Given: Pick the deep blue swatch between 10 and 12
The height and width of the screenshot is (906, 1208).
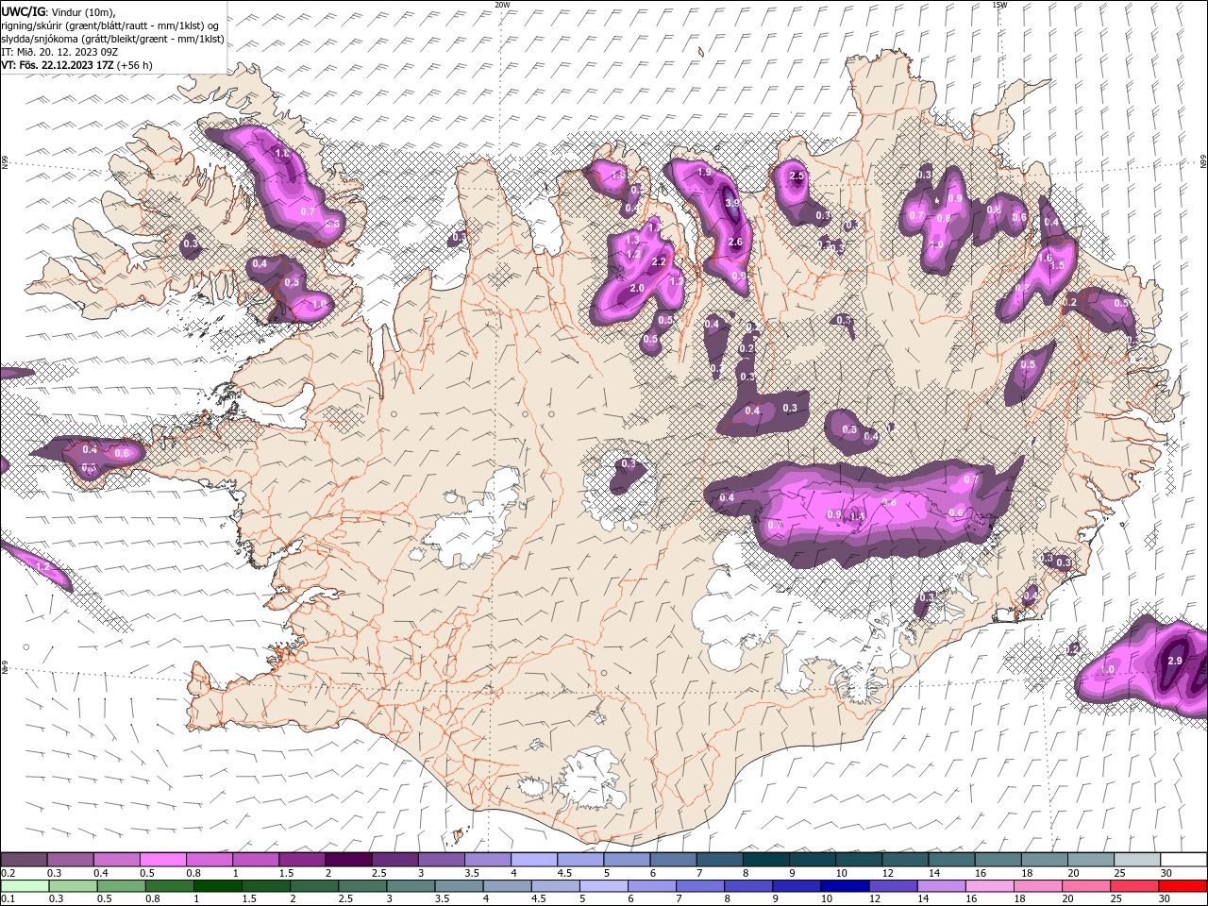Looking at the screenshot, I should tap(844, 886).
